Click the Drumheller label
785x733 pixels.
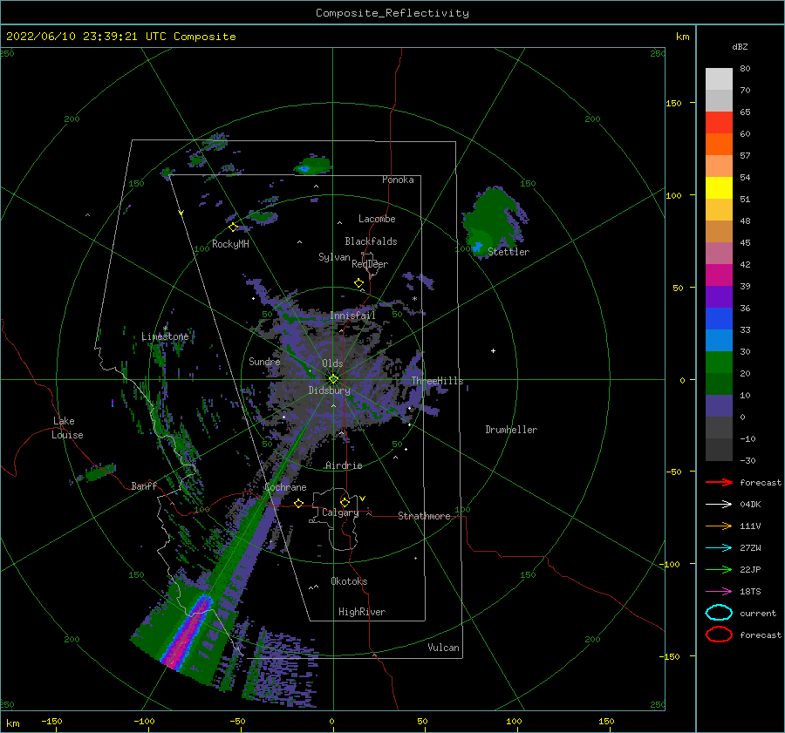click(511, 430)
